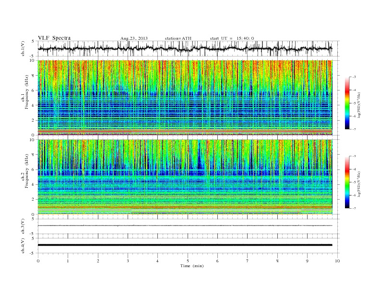Screen dimensions: 380x293
Task: Click the "9" tick on the Time axis
Action: (307, 261)
